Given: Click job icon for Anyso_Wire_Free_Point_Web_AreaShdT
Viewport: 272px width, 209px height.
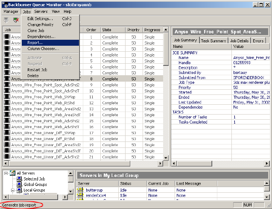Looking at the screenshot, I should coord(7,115).
